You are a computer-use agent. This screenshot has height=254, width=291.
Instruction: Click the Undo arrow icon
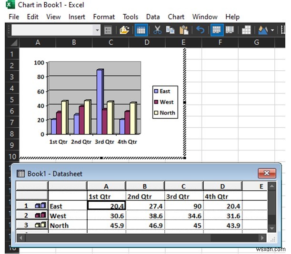tap(200, 30)
